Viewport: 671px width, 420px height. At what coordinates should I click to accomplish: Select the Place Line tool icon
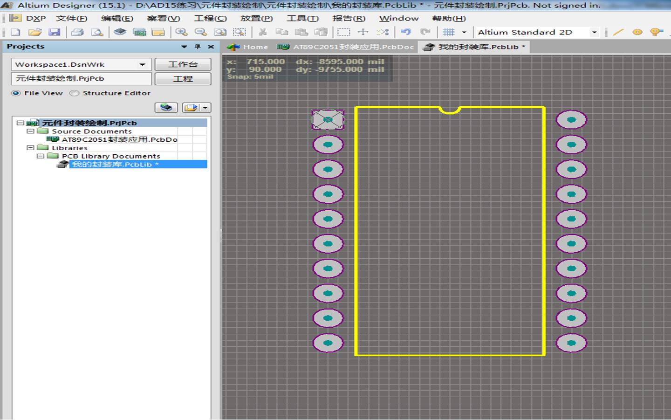pyautogui.click(x=618, y=32)
